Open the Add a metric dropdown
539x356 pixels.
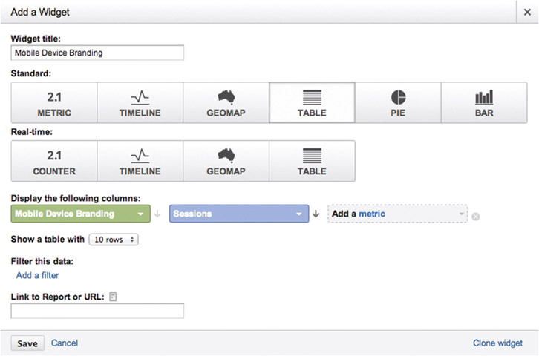(x=398, y=214)
